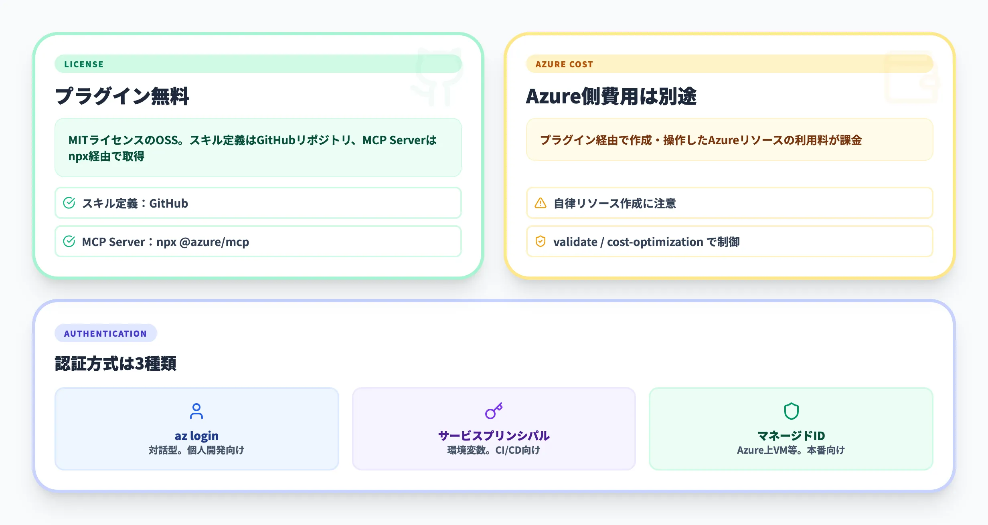Click the purple key icon for サービスプリンシパル
The width and height of the screenshot is (988, 525).
tap(494, 412)
